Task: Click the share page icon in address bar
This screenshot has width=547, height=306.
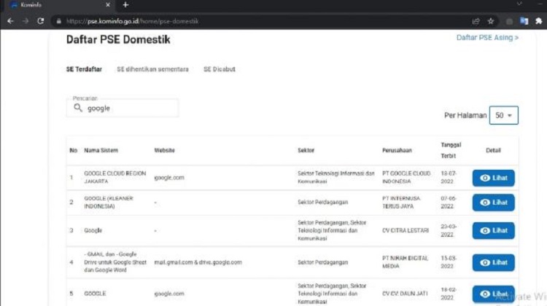Action: pyautogui.click(x=476, y=21)
